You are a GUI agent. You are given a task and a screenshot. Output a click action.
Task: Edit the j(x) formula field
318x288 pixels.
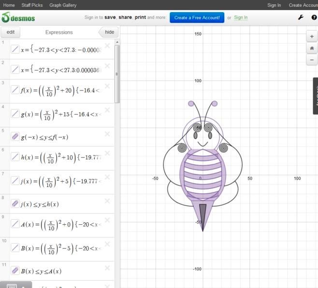point(60,181)
